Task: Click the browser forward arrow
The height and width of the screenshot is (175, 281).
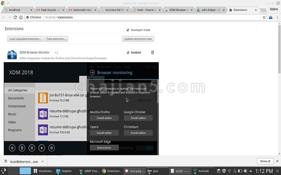Action: tap(9, 17)
